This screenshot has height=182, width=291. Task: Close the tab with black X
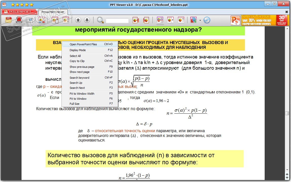tap(286, 12)
